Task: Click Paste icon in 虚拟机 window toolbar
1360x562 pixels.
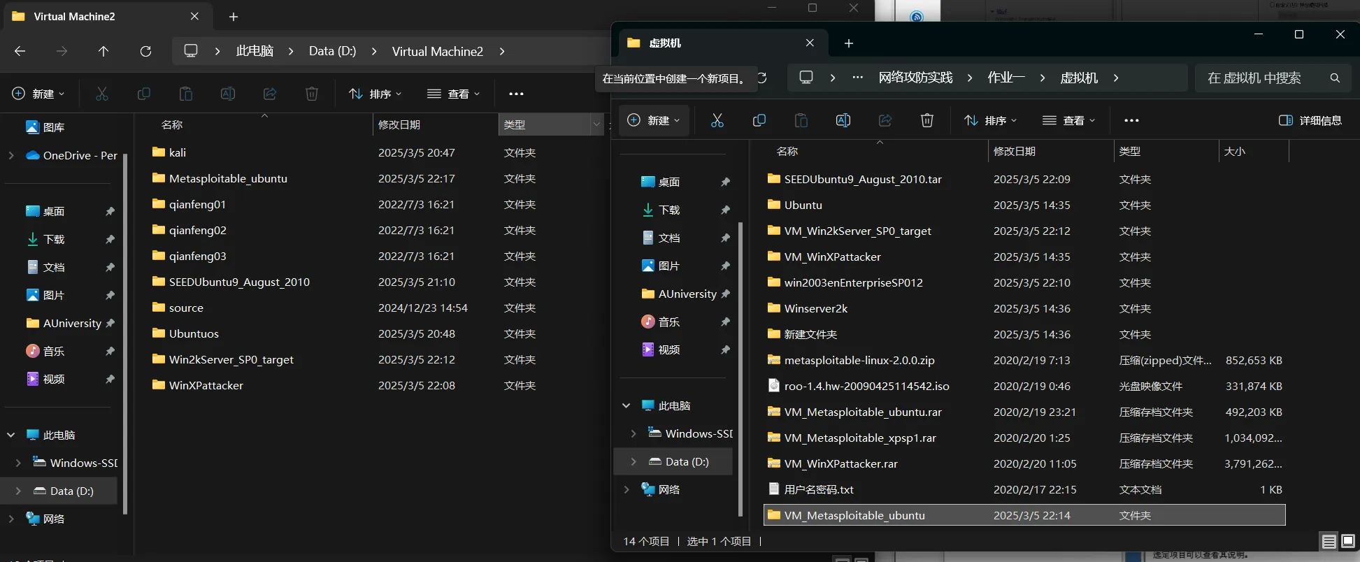Action: coord(801,120)
